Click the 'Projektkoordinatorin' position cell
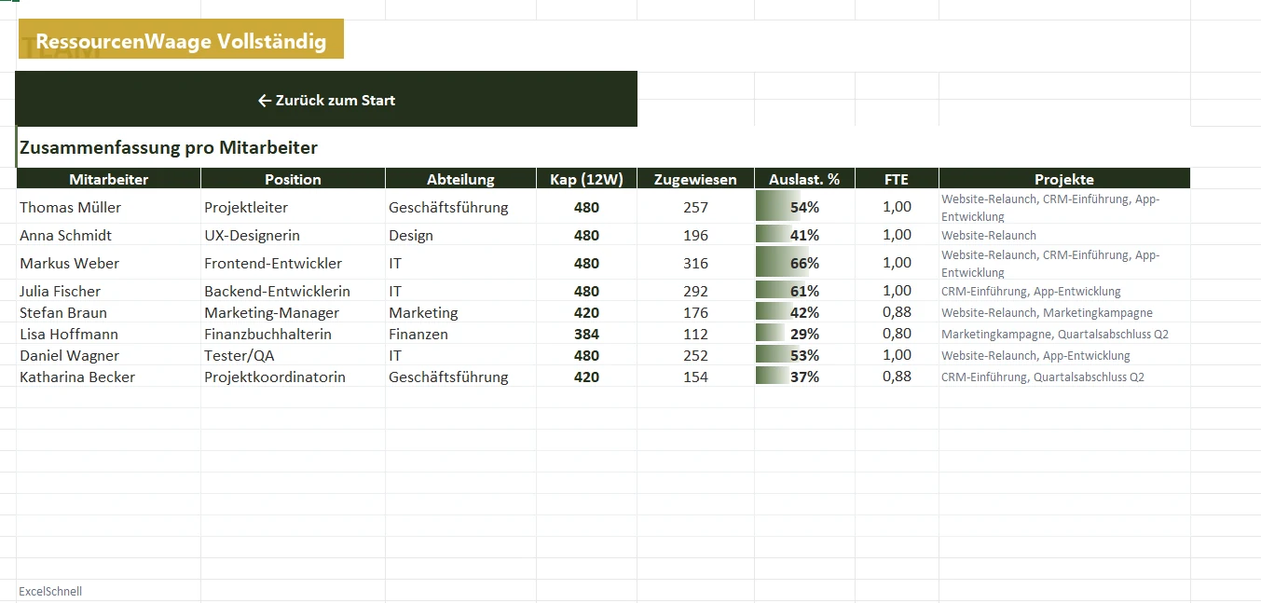 point(294,377)
